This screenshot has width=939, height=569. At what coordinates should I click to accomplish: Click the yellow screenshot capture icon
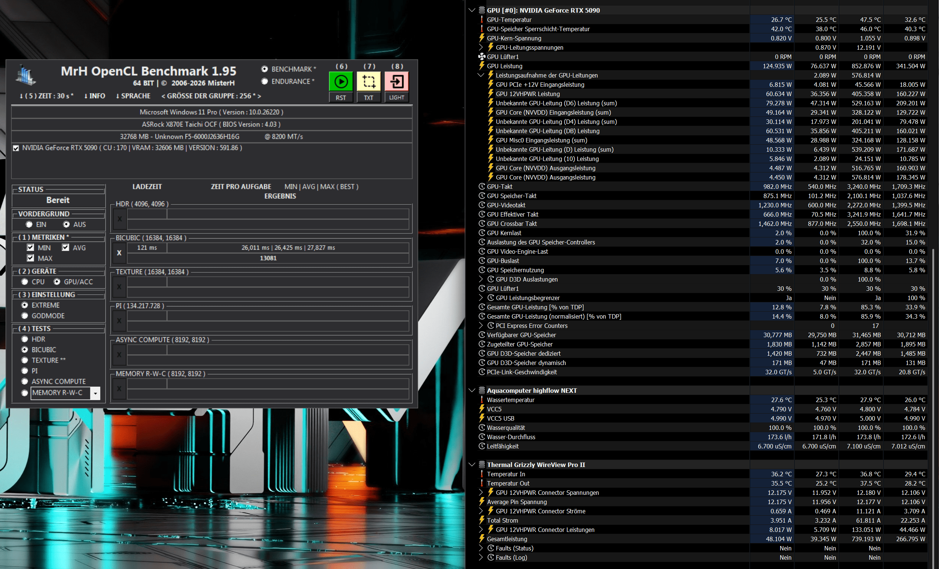(368, 82)
